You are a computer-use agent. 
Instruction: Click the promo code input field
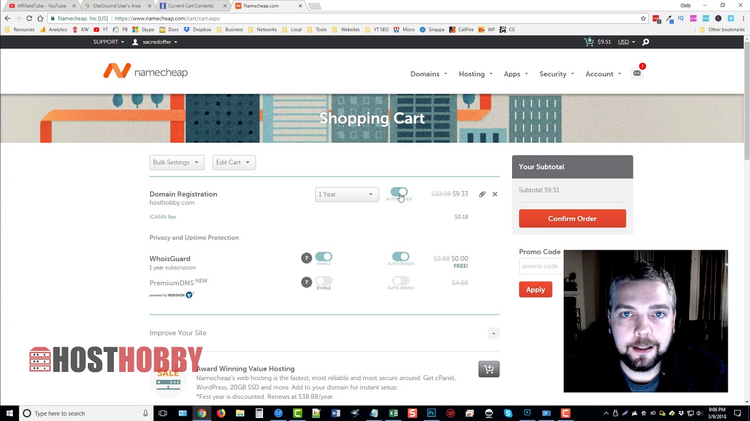click(541, 266)
